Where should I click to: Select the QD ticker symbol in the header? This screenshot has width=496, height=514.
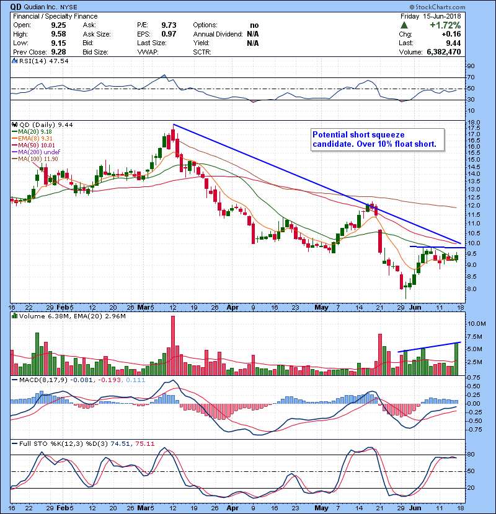(16, 7)
